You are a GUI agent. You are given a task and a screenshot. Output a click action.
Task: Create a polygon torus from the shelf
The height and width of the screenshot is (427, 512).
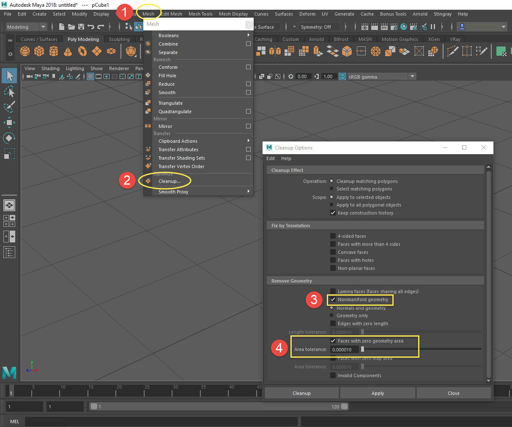[x=82, y=52]
